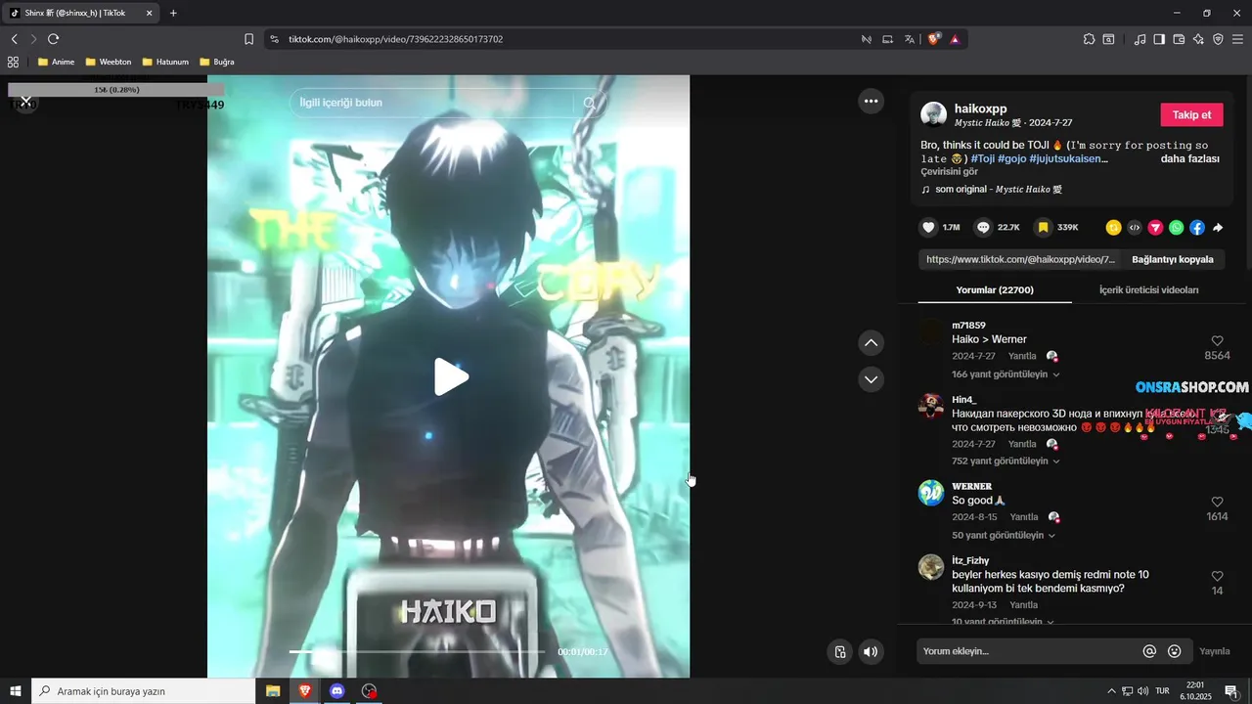Like the video with the heart icon
Image resolution: width=1252 pixels, height=704 pixels.
[x=928, y=227]
